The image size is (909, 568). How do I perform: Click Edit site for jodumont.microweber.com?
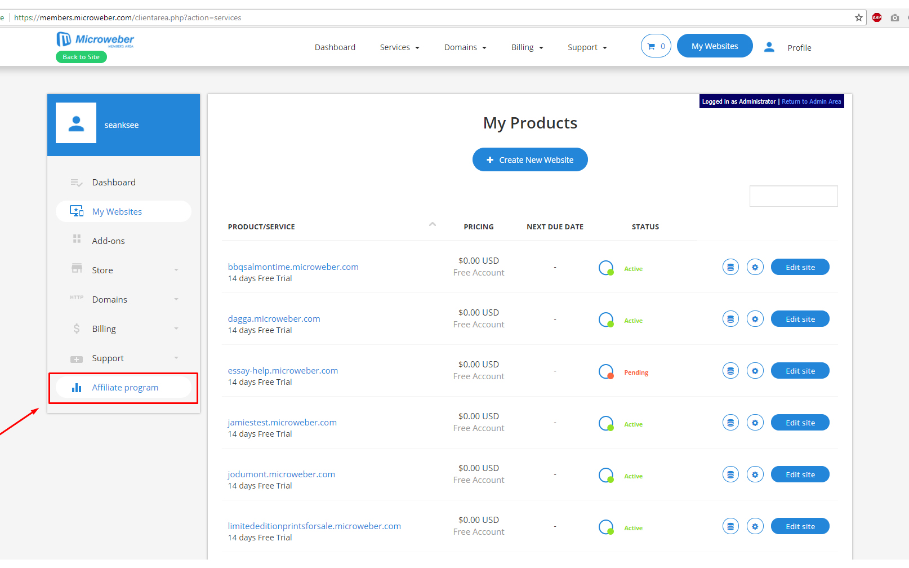coord(800,474)
